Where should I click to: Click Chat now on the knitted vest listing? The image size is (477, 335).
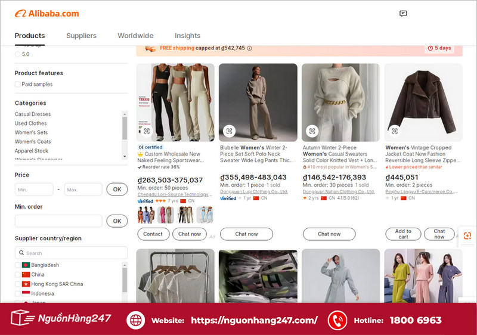pos(329,234)
